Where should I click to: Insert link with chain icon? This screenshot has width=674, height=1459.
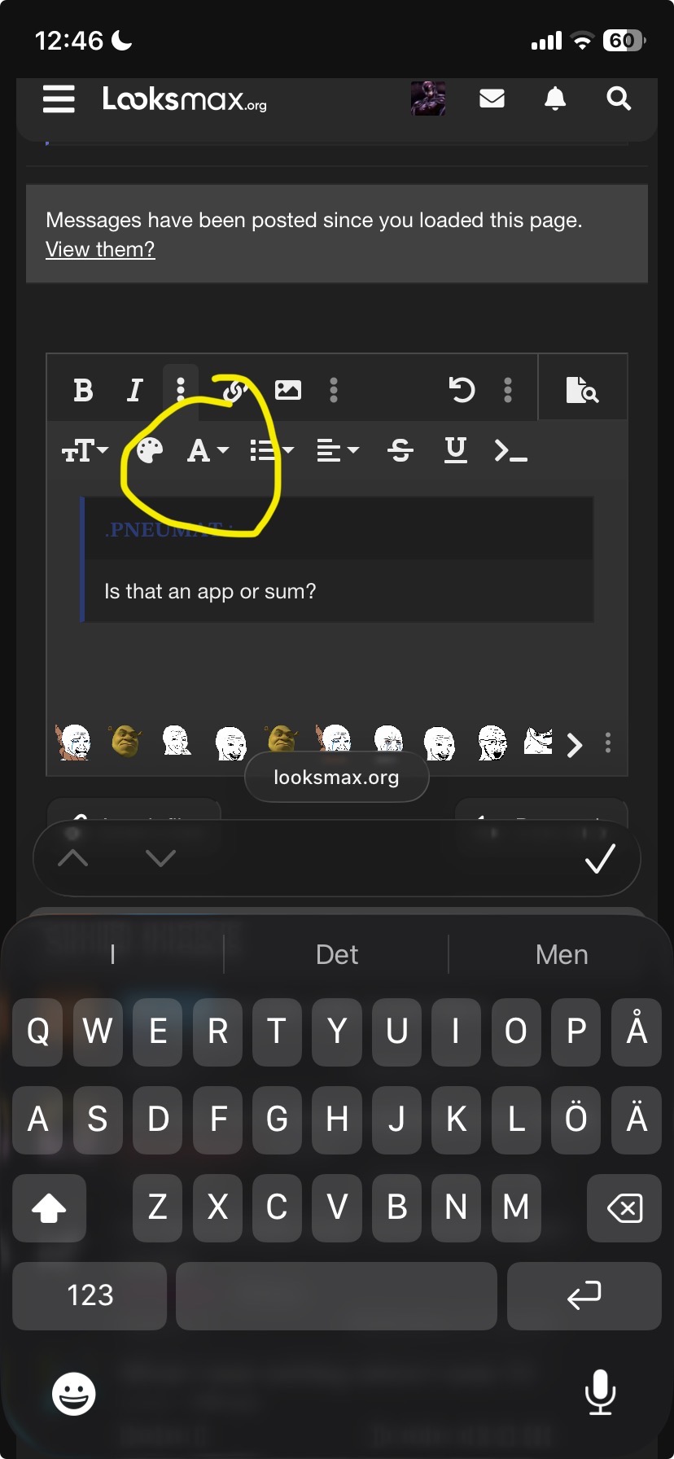pyautogui.click(x=234, y=390)
